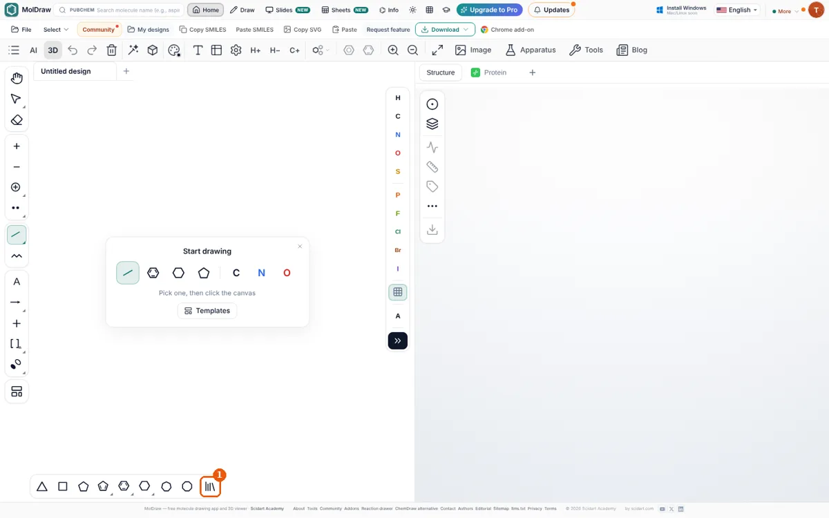
Task: Delete with the trash can icon
Action: point(112,50)
